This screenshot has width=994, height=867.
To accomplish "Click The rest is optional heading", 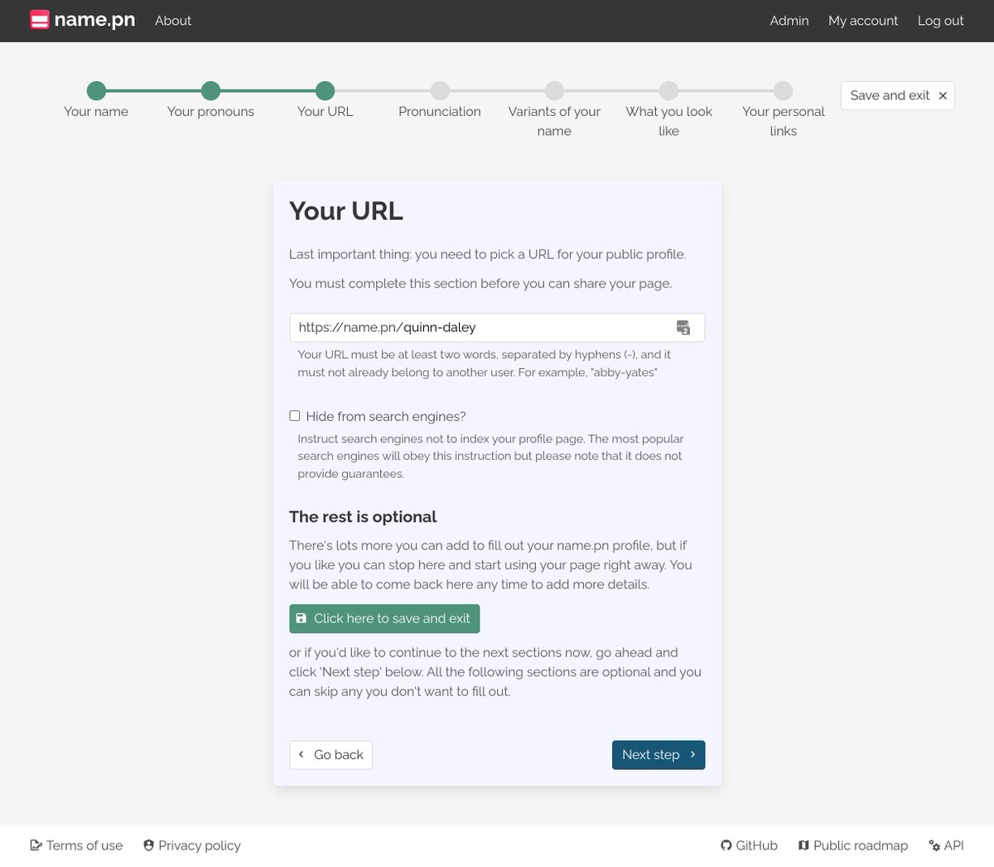I will pyautogui.click(x=363, y=516).
